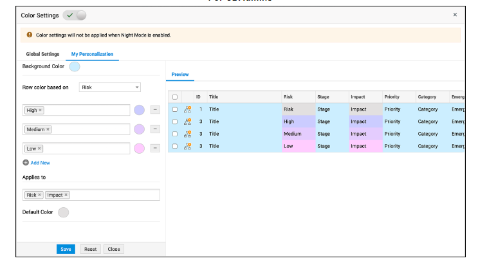This screenshot has height=265, width=478.
Task: Delete the Low rule with the minus button
Action: [155, 149]
